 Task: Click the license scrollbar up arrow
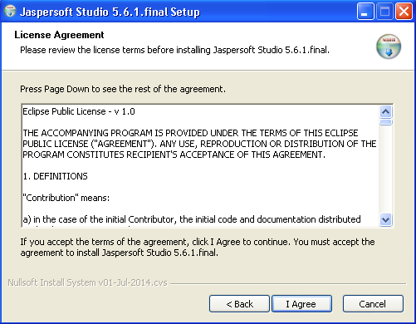tap(386, 112)
